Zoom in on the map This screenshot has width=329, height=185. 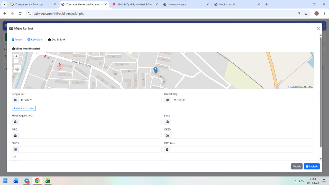[16, 56]
